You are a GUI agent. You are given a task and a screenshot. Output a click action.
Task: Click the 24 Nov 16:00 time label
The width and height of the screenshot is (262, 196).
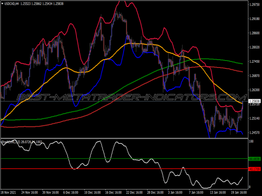click(x=29, y=193)
